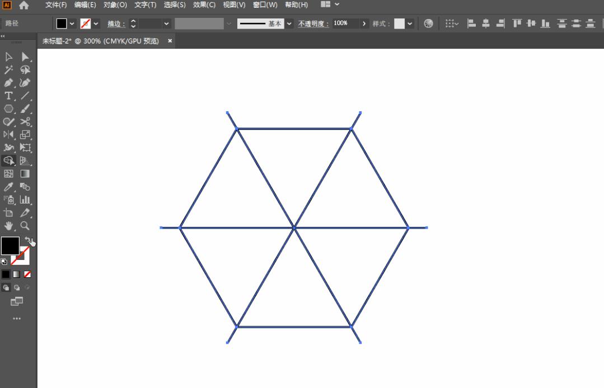Select the Zoom tool
The height and width of the screenshot is (388, 604).
tap(25, 226)
